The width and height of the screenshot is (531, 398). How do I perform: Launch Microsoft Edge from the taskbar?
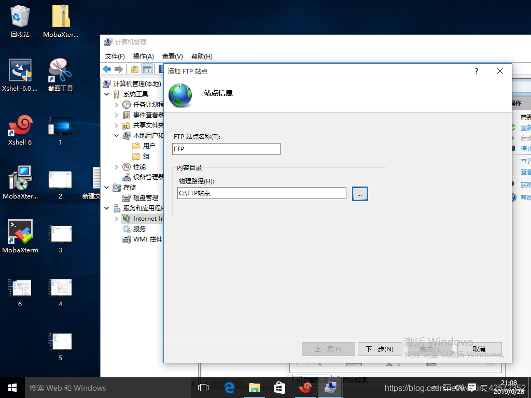(x=229, y=388)
